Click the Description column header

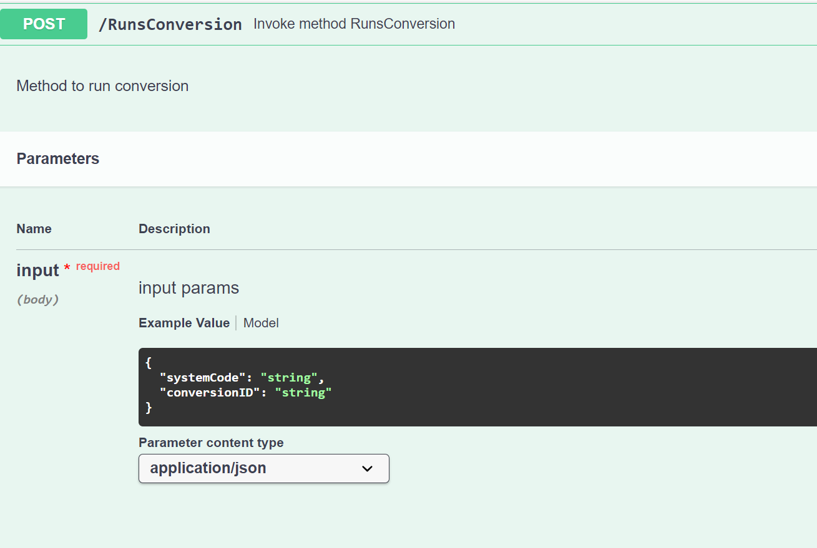tap(174, 229)
